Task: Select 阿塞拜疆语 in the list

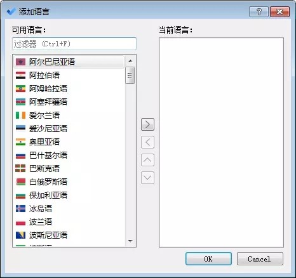Action: click(x=69, y=102)
